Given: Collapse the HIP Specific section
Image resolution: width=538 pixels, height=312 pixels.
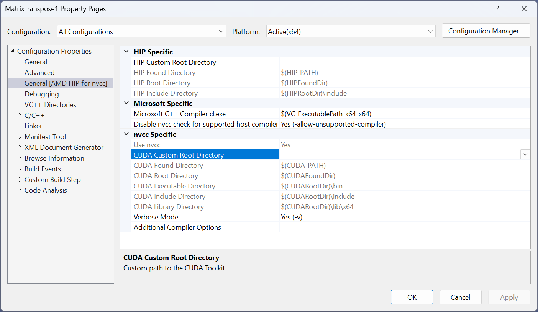Looking at the screenshot, I should click(x=126, y=52).
